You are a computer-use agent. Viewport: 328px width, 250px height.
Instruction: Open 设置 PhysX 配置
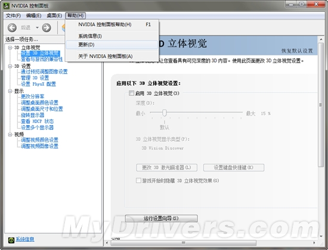38,84
